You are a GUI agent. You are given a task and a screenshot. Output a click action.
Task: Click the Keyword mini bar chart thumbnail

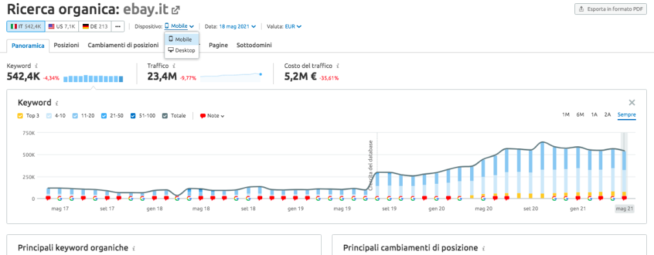point(93,78)
